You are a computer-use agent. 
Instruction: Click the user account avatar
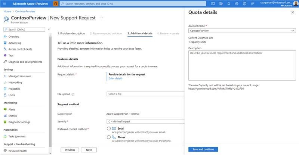coord(296,4)
